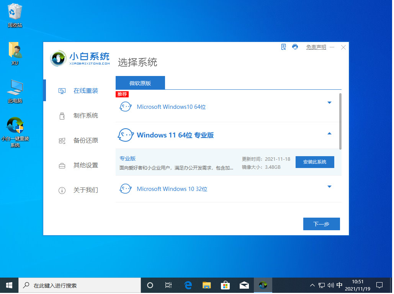Click the 安装此系统 button
394x294 pixels.
click(315, 162)
